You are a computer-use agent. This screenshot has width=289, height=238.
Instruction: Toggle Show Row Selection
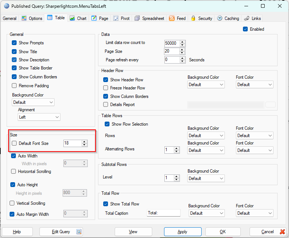pos(107,124)
